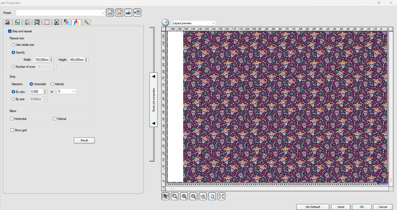The image size is (397, 210).
Task: Click the Basic job properties vertical tab
Action: click(154, 100)
